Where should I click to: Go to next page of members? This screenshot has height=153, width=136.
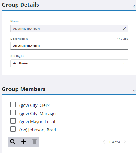click(x=125, y=142)
